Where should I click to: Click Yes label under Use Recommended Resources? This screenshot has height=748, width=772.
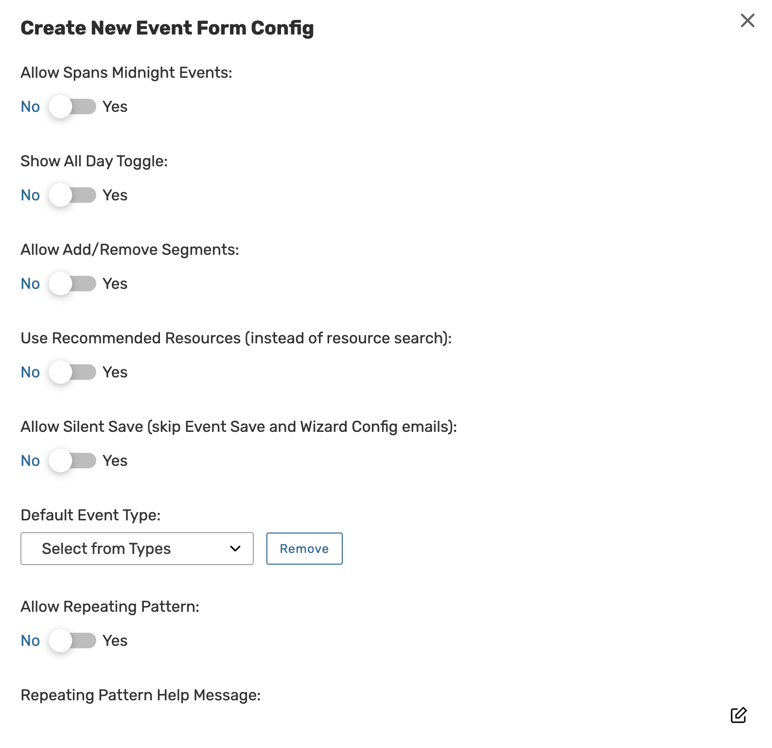115,372
